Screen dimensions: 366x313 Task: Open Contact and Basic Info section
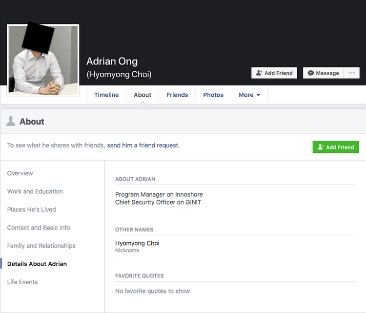(x=39, y=228)
